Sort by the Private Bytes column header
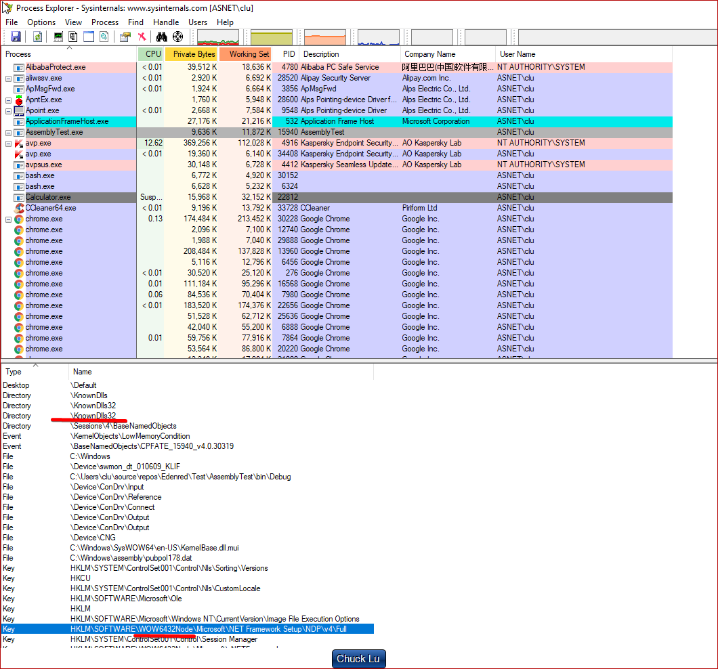Viewport: 718px width, 669px height. [191, 54]
